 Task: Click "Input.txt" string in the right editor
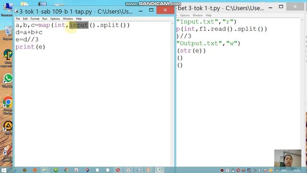tap(197, 22)
